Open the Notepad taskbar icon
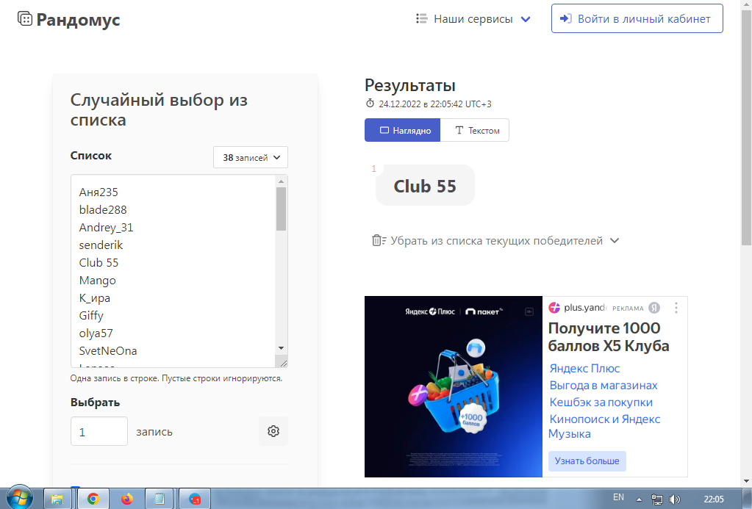The image size is (752, 509). pyautogui.click(x=160, y=499)
